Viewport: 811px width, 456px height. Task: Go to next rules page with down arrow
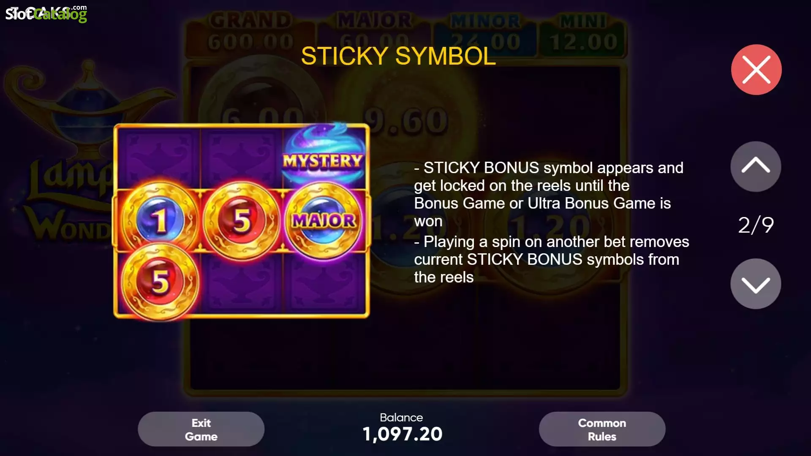(x=756, y=284)
